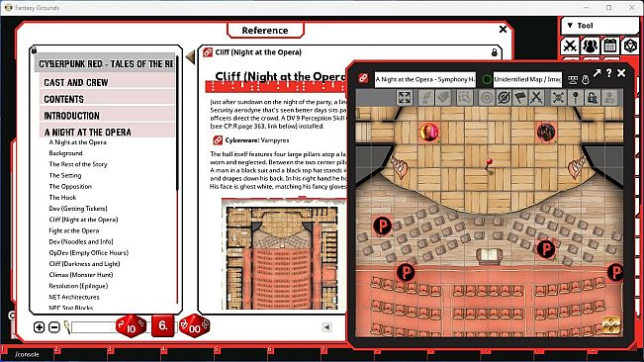
Task: Click the map window's red link icon
Action: (363, 78)
